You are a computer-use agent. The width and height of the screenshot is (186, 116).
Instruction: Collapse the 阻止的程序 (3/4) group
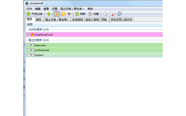[39, 40]
